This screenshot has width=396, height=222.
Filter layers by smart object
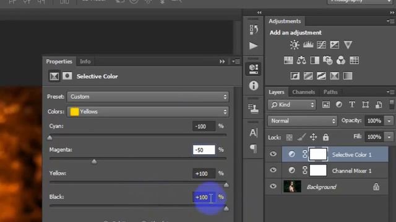coord(379,105)
